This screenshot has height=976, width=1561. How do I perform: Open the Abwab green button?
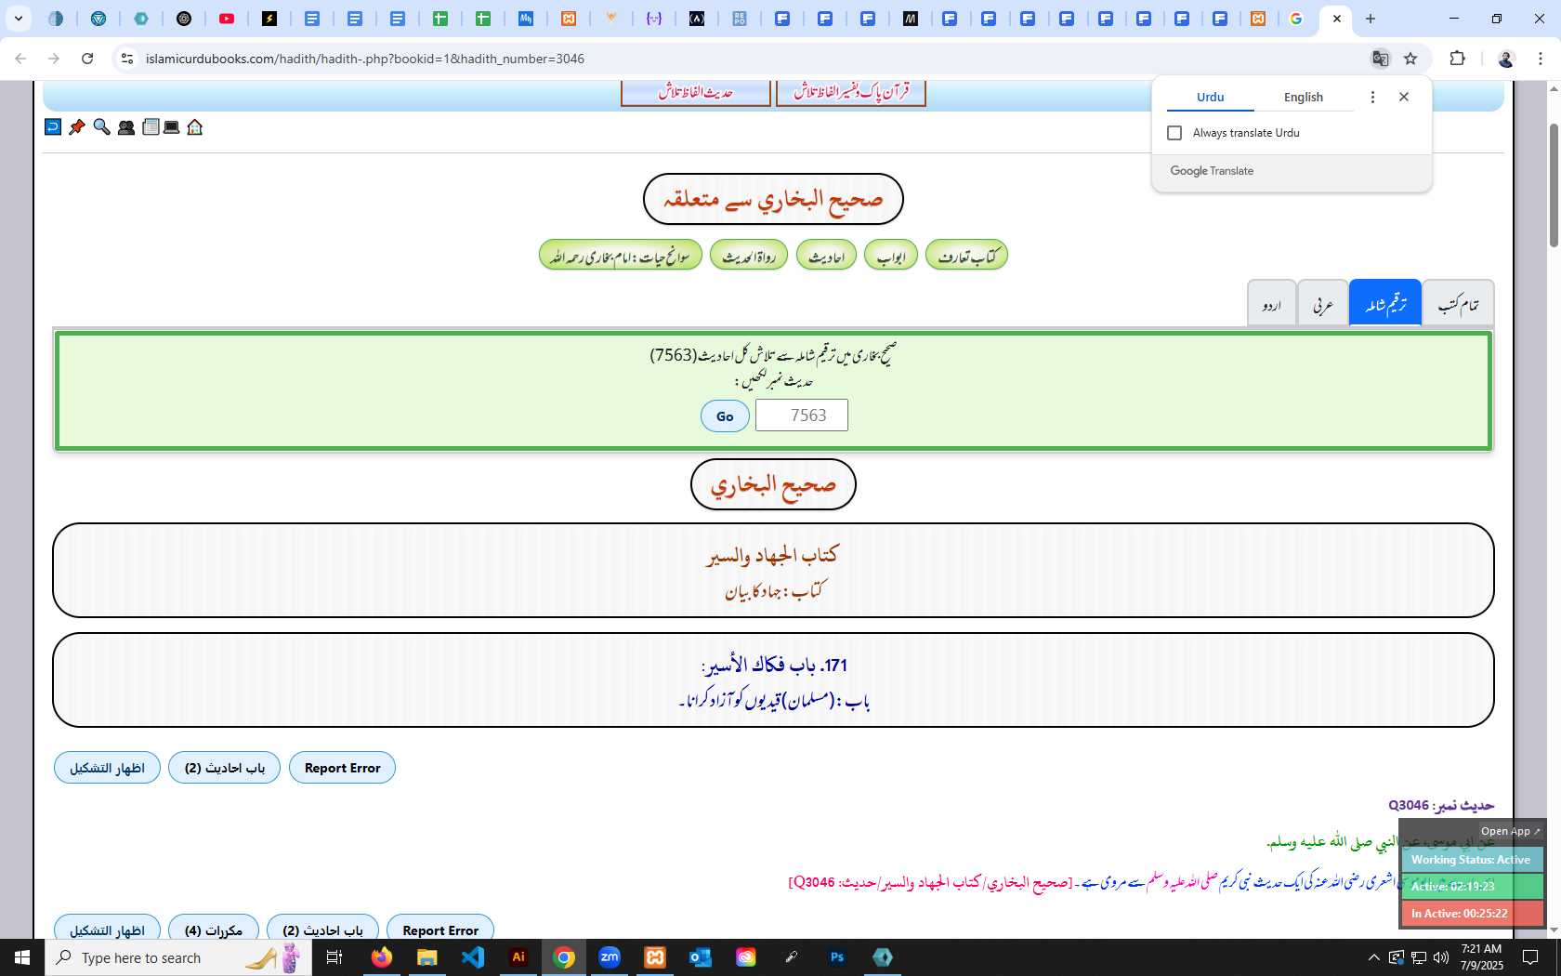point(891,256)
